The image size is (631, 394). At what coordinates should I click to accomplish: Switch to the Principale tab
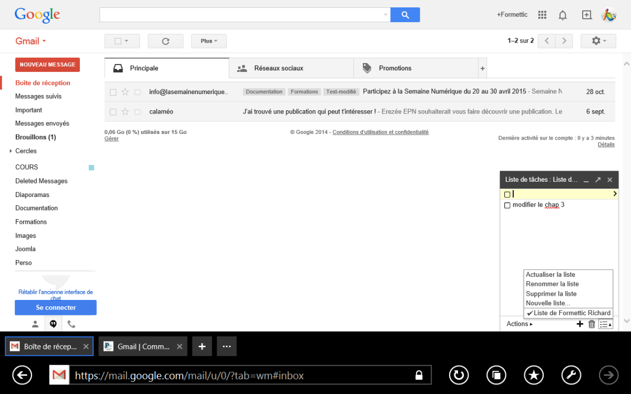167,68
